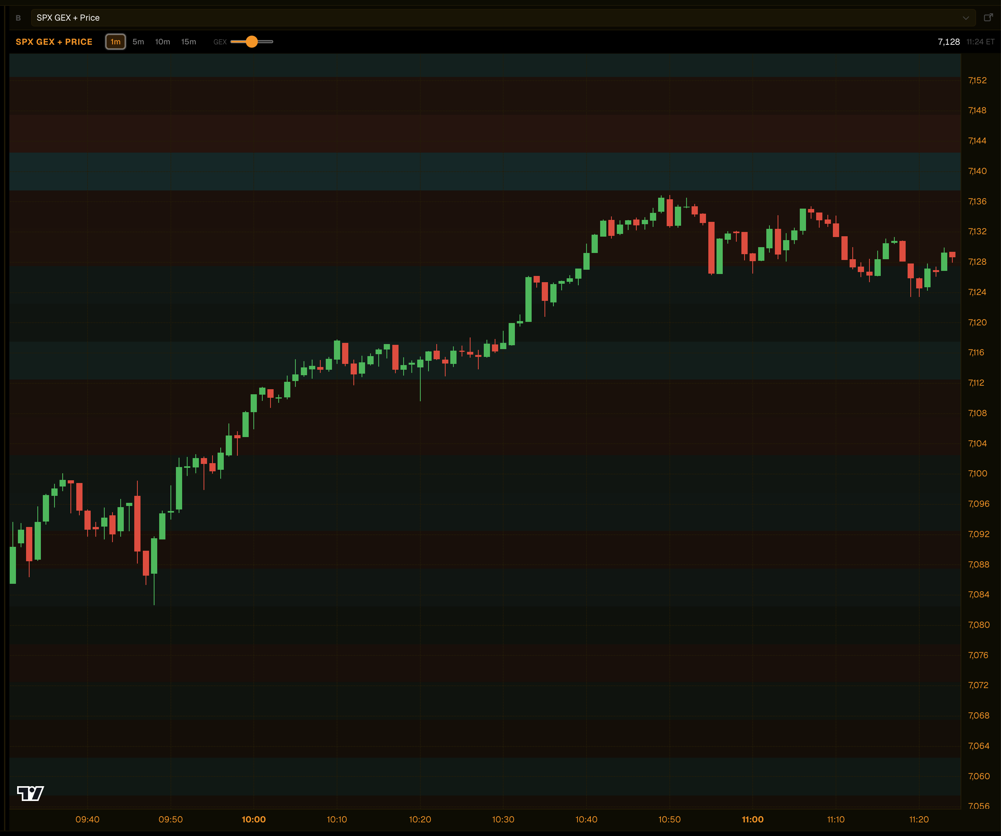This screenshot has width=1001, height=836.
Task: Click the 7,056 price axis label
Action: click(x=979, y=806)
